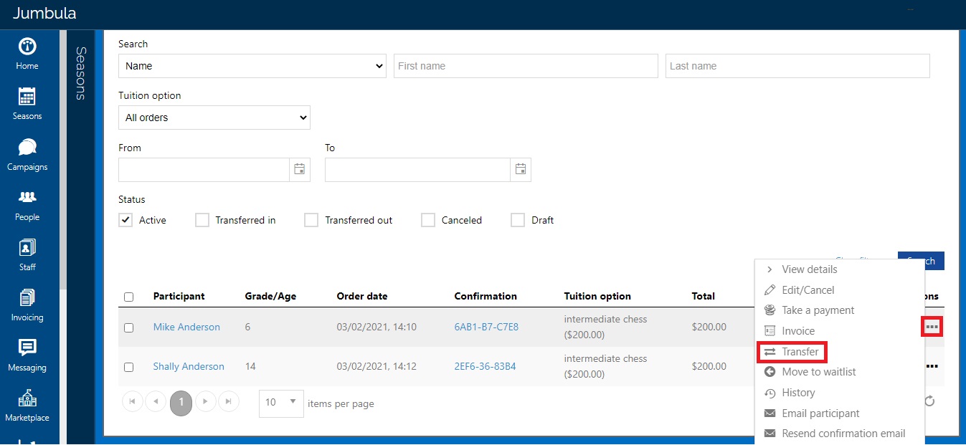Open To date calendar picker
Screen dimensions: 966x445
(x=521, y=170)
